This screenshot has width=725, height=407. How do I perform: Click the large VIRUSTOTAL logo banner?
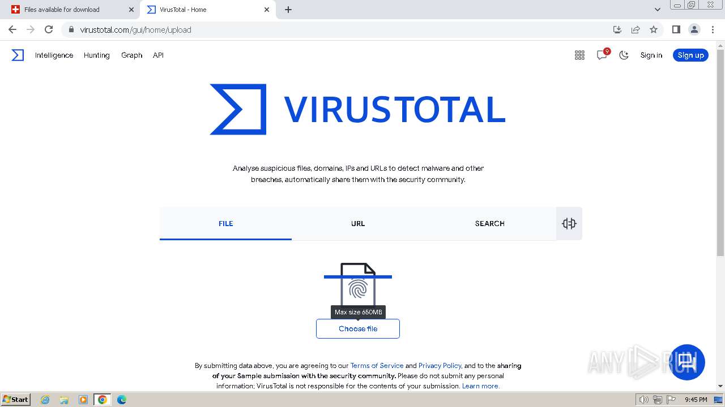pos(358,109)
